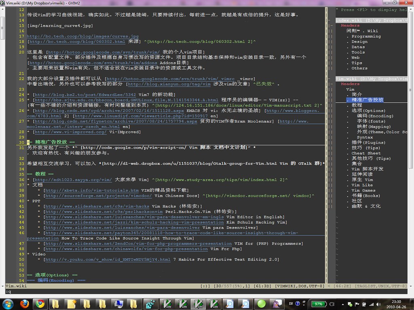This screenshot has height=310, width=414.
Task: Launch Firefox from the taskbar
Action: pyautogui.click(x=24, y=303)
